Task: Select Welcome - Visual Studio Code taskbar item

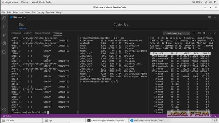Action: point(149,120)
